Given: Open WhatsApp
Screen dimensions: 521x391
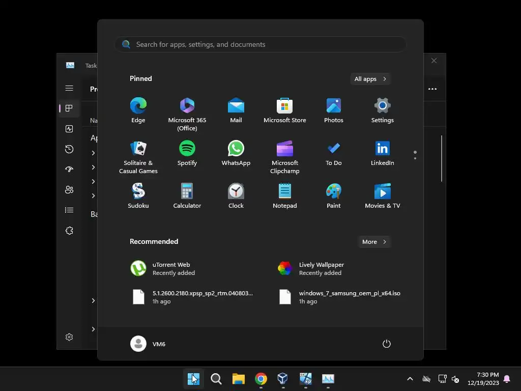Looking at the screenshot, I should pos(236,153).
